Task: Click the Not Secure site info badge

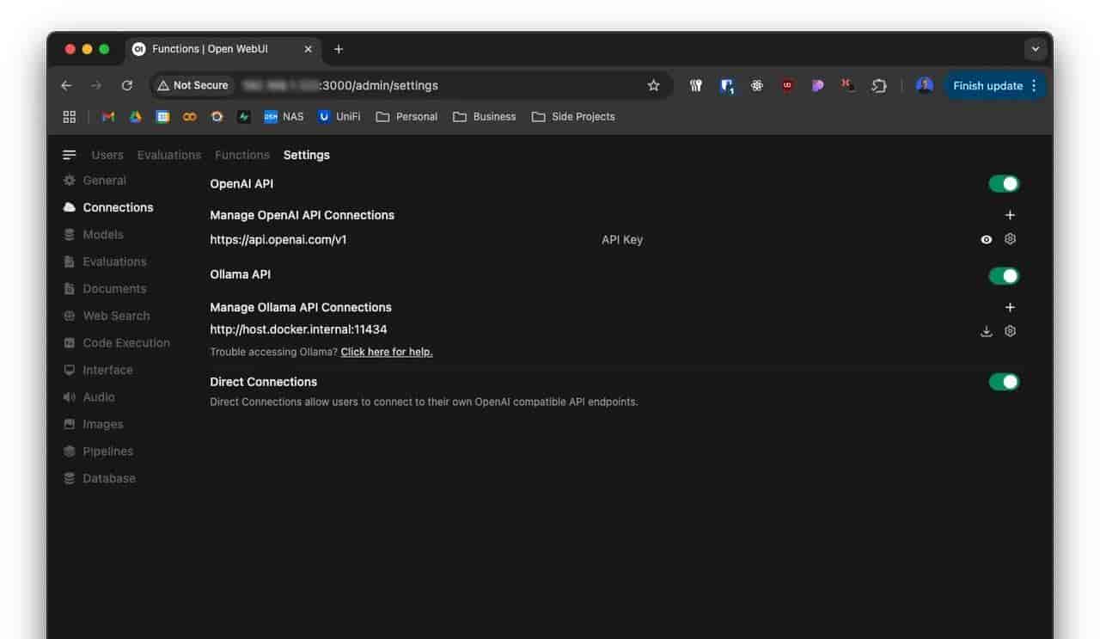Action: (192, 85)
